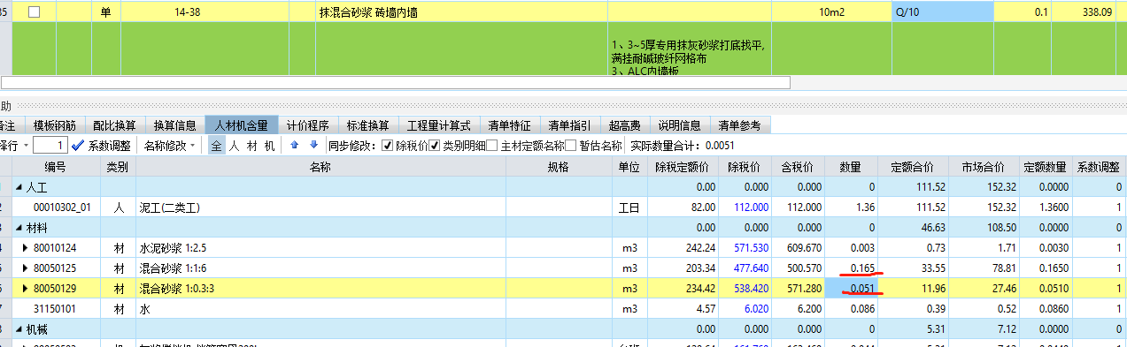Click the 单位 column header
This screenshot has height=347, width=1127.
pos(629,167)
